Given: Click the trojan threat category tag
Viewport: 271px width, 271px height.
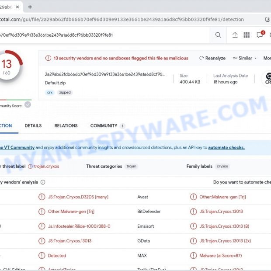Looking at the screenshot, I should [x=131, y=167].
